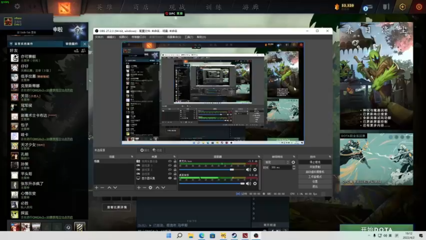This screenshot has width=426, height=240.
Task: Open OBS 文件 File menu
Action: (x=99, y=37)
